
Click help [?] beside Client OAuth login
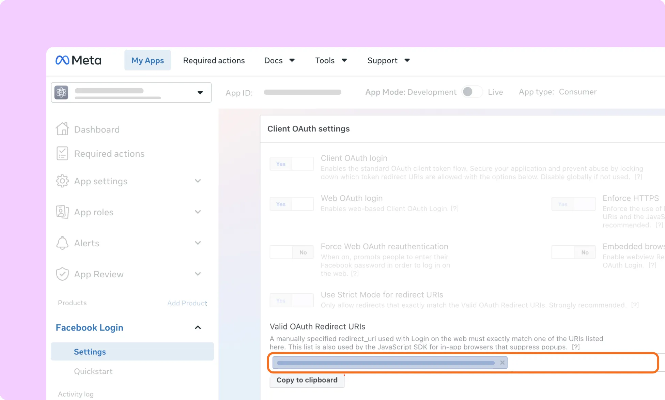pos(638,177)
